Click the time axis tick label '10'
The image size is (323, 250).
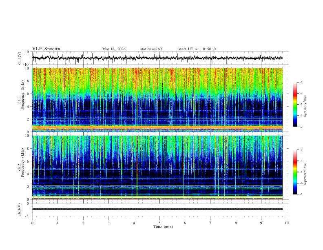point(287,223)
